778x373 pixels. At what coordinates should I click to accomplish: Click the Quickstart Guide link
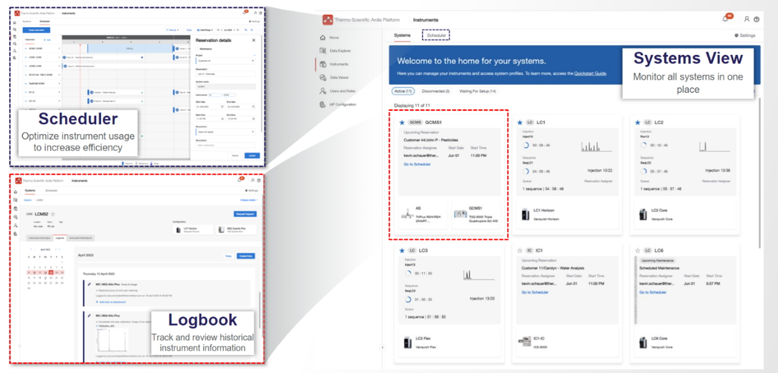[x=590, y=73]
